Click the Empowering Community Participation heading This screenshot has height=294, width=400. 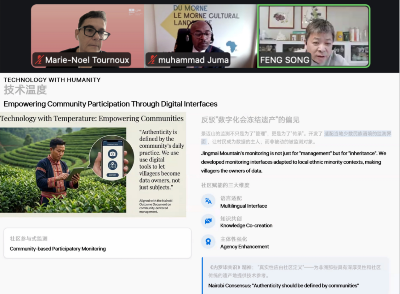point(111,104)
